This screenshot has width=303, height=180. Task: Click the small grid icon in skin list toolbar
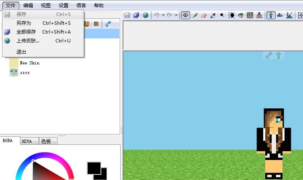point(96,24)
